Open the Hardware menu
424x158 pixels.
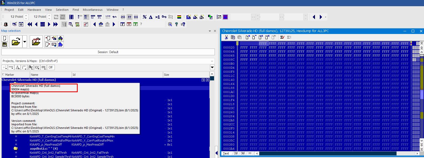[34, 10]
